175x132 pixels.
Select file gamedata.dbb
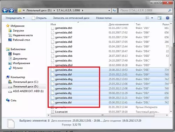(x=64, y=56)
